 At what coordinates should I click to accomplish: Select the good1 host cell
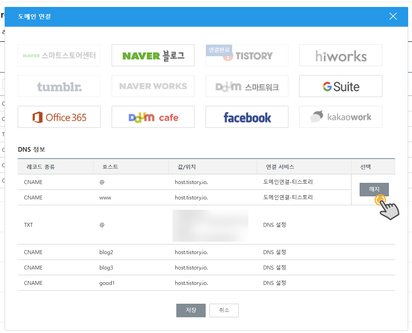click(107, 283)
